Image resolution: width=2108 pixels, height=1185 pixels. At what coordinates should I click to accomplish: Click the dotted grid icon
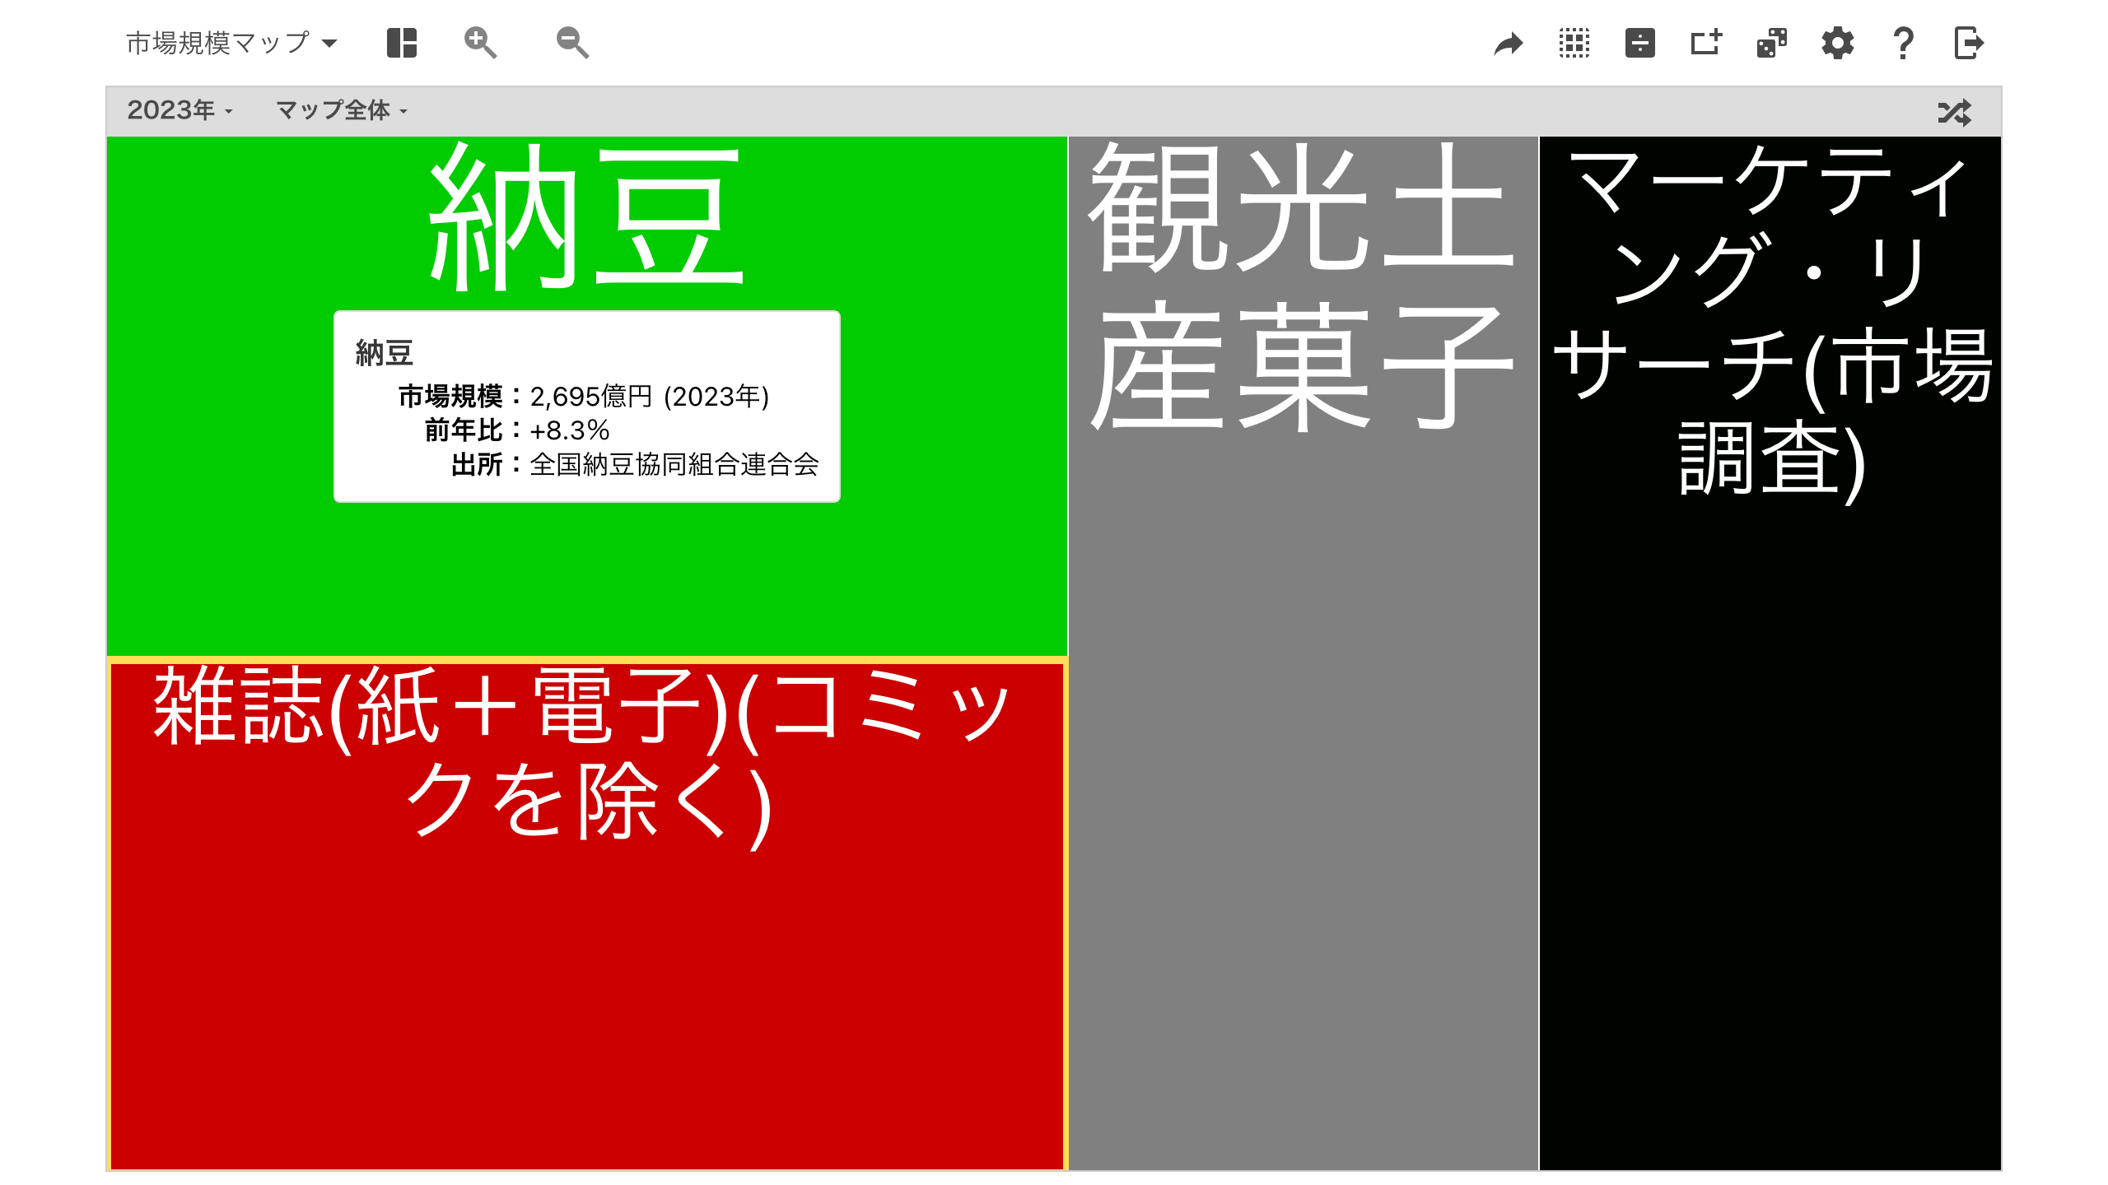[x=1574, y=43]
